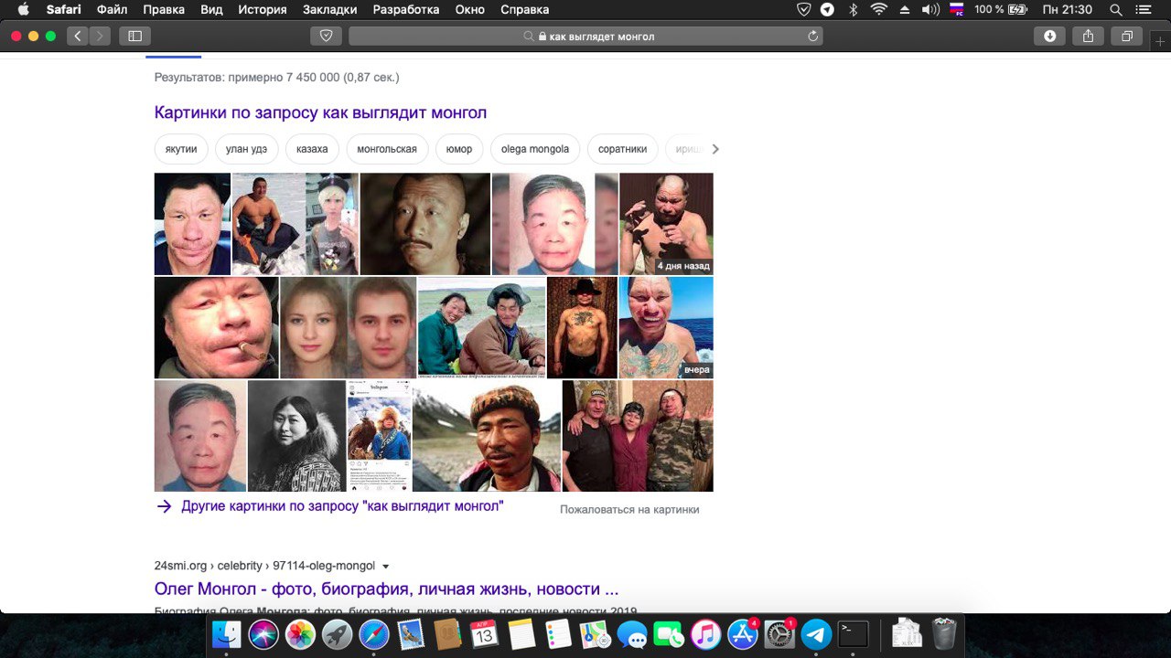Switch keyboard layout via Russian flag
Screen dimensions: 1171x658
pyautogui.click(x=957, y=10)
